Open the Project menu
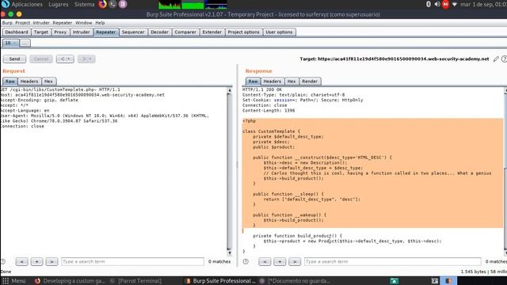Viewport: 507px width, 285px height. tap(22, 23)
